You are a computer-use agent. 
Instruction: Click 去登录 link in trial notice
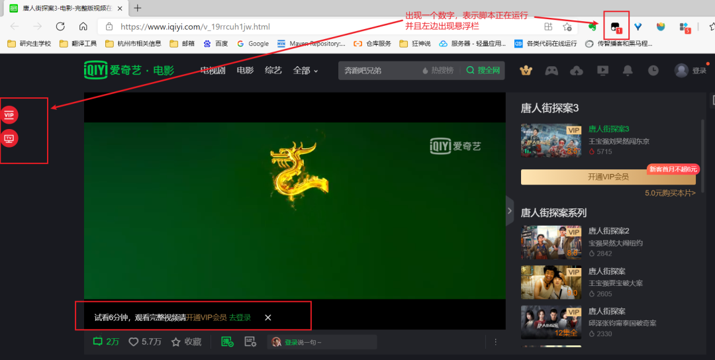pyautogui.click(x=240, y=317)
